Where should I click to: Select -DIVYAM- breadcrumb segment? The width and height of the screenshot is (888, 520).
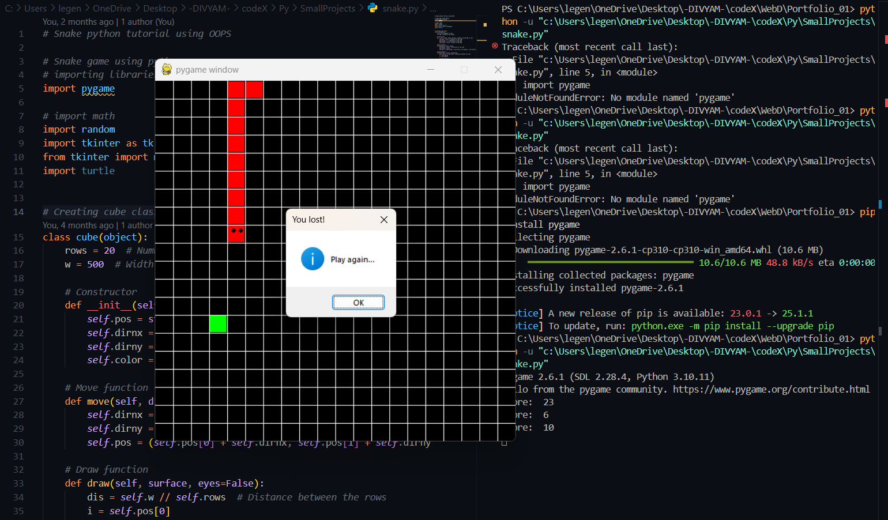point(210,8)
